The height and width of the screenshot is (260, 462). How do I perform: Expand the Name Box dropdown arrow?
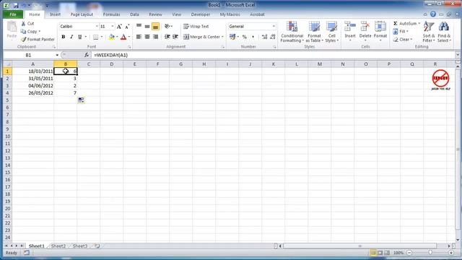click(57, 55)
